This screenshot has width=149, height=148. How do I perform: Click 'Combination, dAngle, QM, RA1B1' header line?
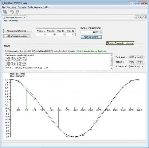[x=20, y=55]
